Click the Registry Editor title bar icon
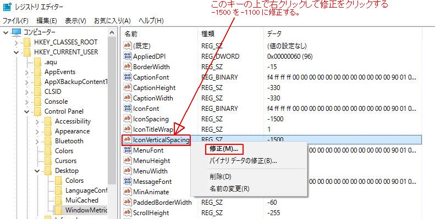The height and width of the screenshot is (219, 435). pyautogui.click(x=7, y=7)
